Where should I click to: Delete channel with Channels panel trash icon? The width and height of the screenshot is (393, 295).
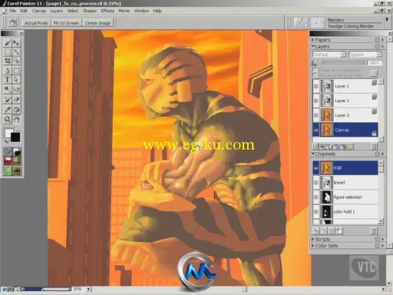(x=374, y=230)
